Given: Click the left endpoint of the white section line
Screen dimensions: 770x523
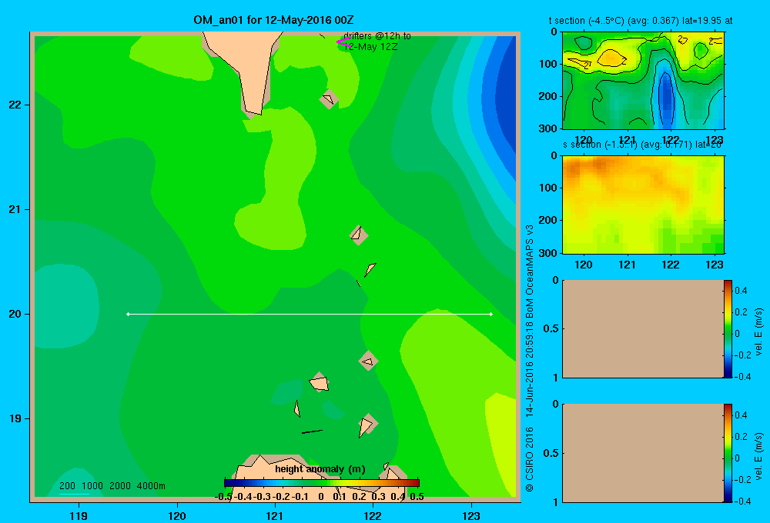Looking at the screenshot, I should point(128,314).
